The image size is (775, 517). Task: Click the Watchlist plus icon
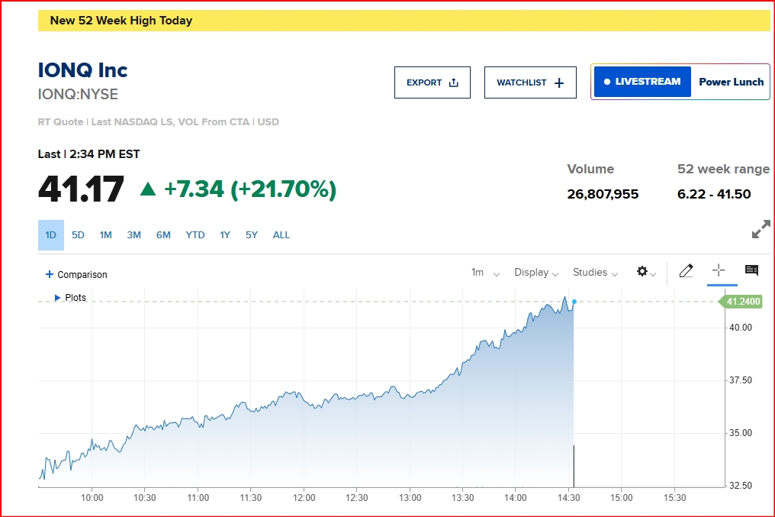pyautogui.click(x=559, y=82)
